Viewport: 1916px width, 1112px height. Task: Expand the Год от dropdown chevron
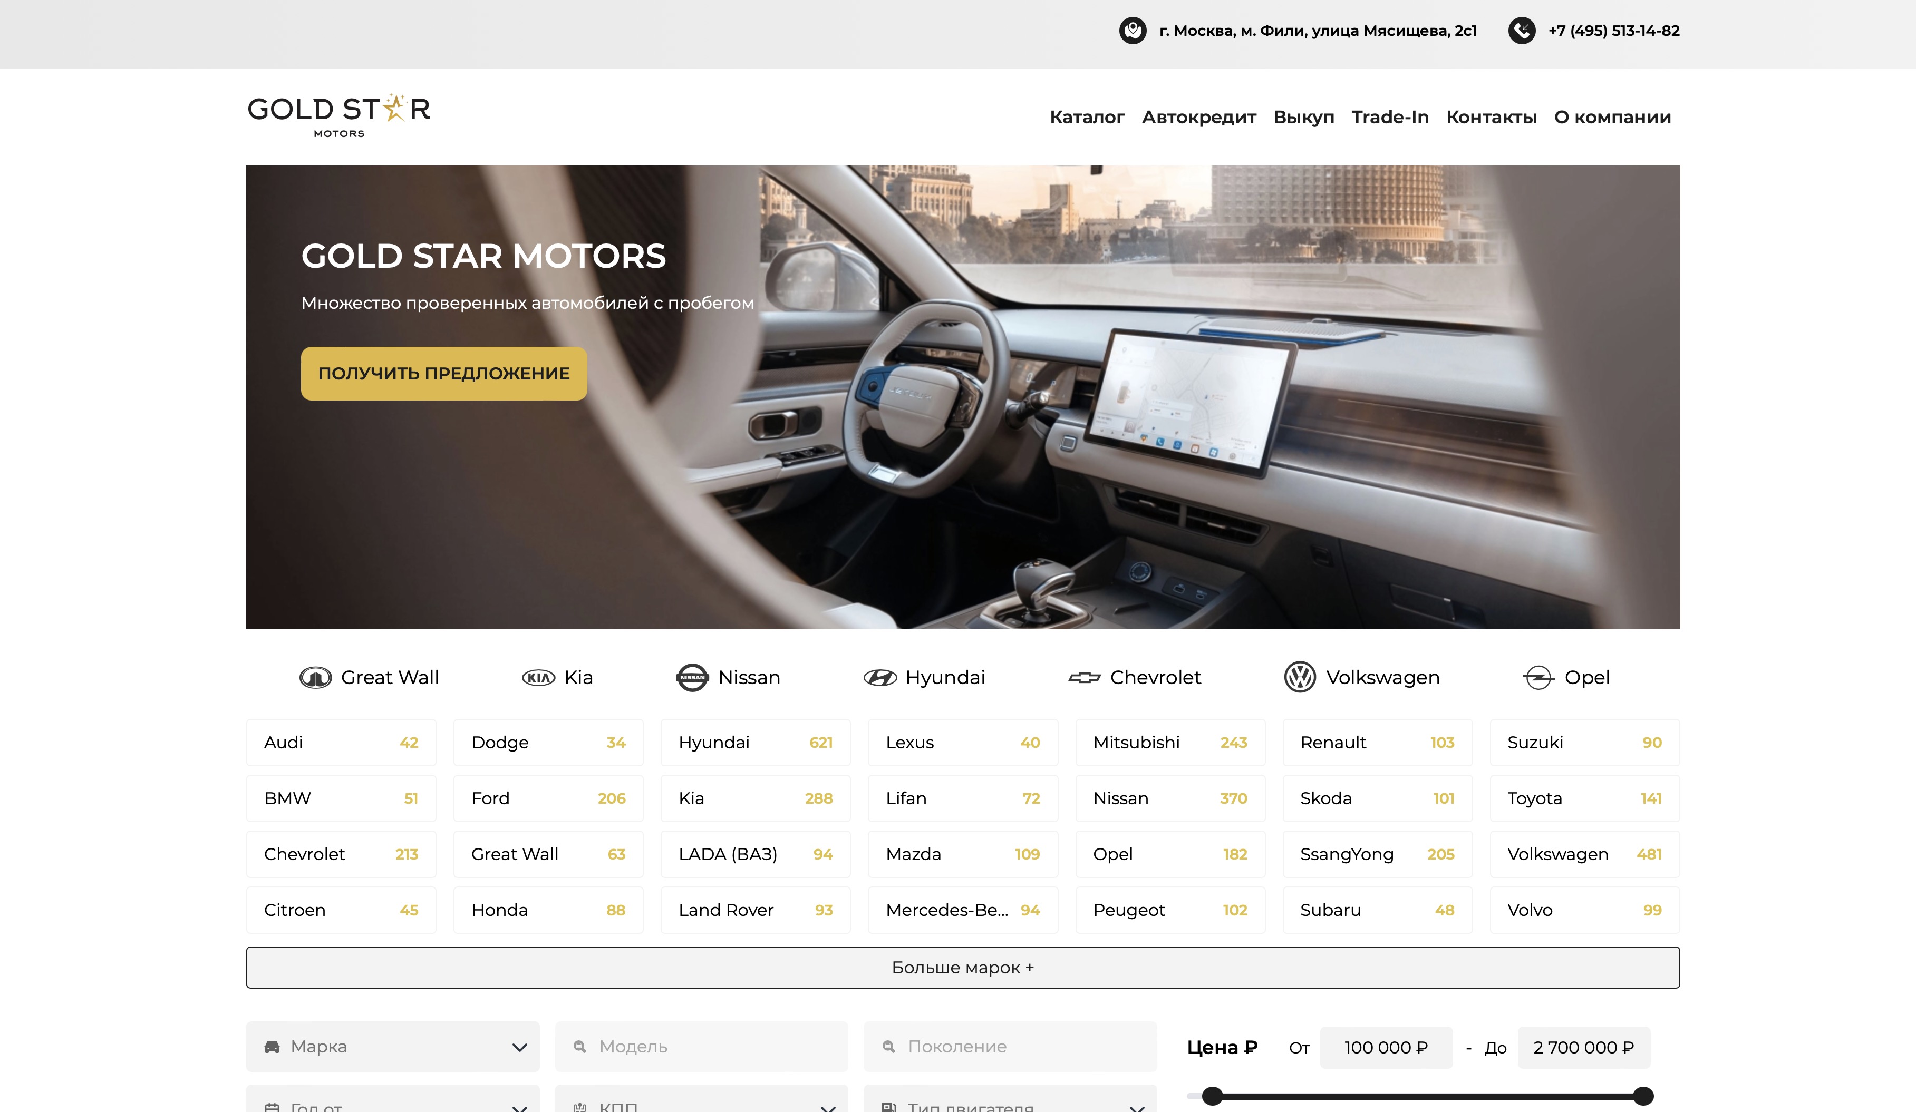click(519, 1108)
